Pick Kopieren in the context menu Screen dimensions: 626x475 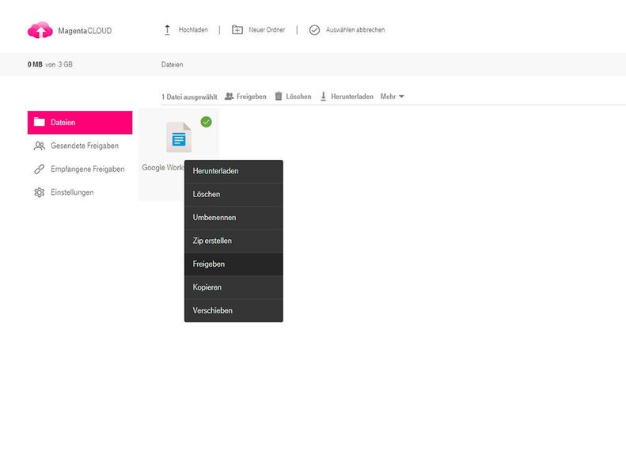coord(233,287)
